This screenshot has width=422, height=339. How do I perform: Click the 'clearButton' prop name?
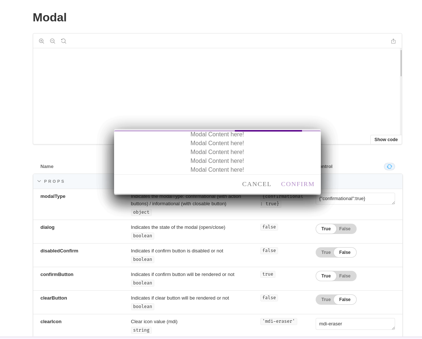pyautogui.click(x=54, y=298)
